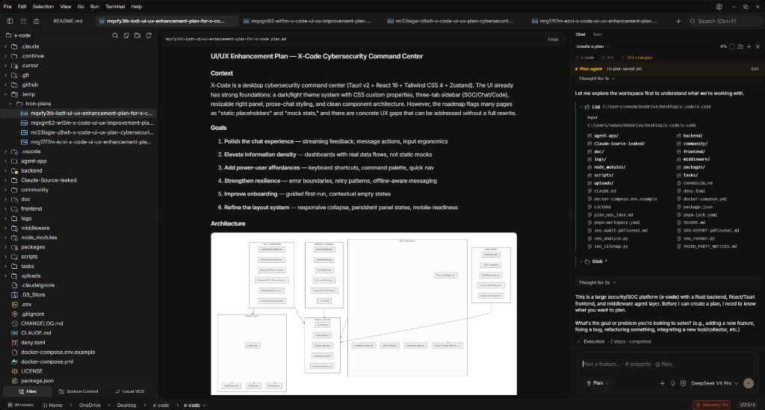The height and width of the screenshot is (410, 765).
Task: Click the robot agent icon
Action: [36, 21]
